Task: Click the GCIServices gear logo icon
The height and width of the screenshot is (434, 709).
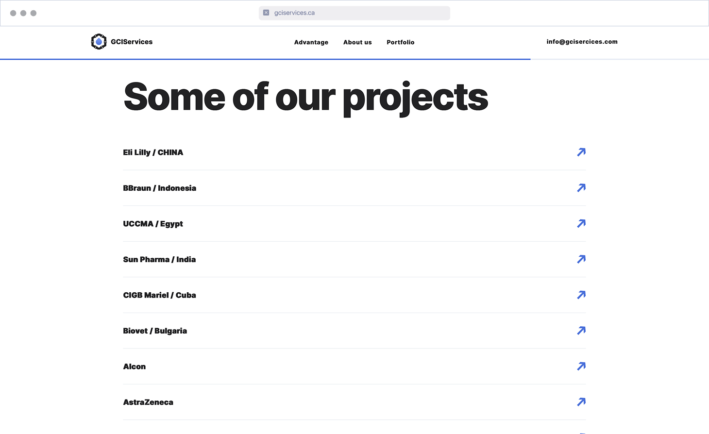Action: (99, 42)
